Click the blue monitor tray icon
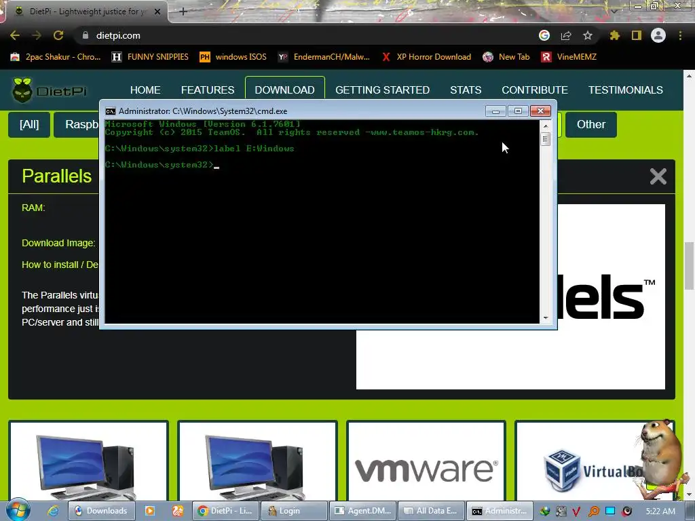This screenshot has height=521, width=695. pyautogui.click(x=610, y=511)
